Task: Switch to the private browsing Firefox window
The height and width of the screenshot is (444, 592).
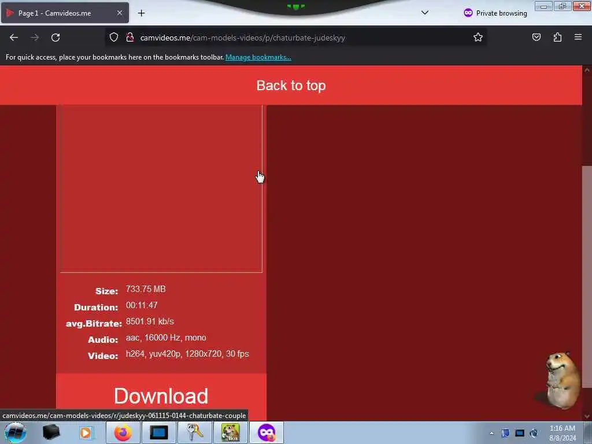Action: (x=267, y=432)
